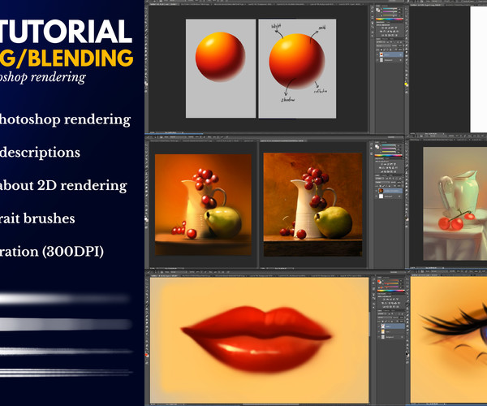This screenshot has height=406, width=487.
Task: Select the annotated sphere document canvas
Action: [297, 69]
